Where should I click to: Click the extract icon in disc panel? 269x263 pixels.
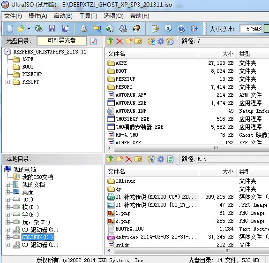[151, 41]
